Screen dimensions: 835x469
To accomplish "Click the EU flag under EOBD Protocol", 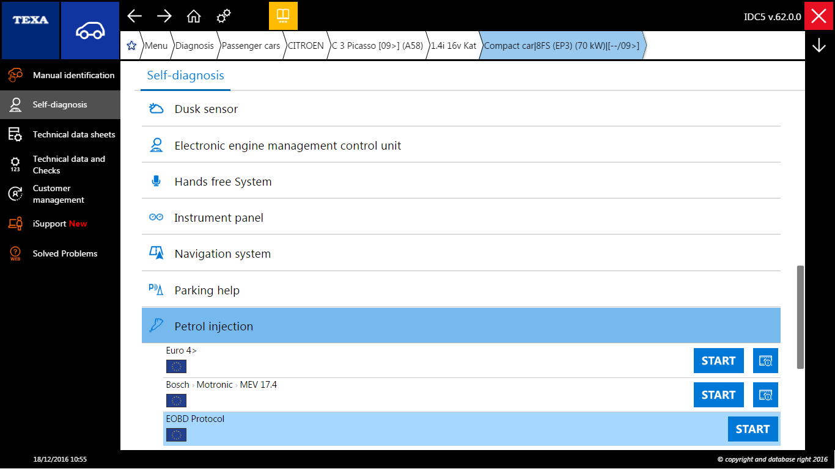I will point(176,435).
